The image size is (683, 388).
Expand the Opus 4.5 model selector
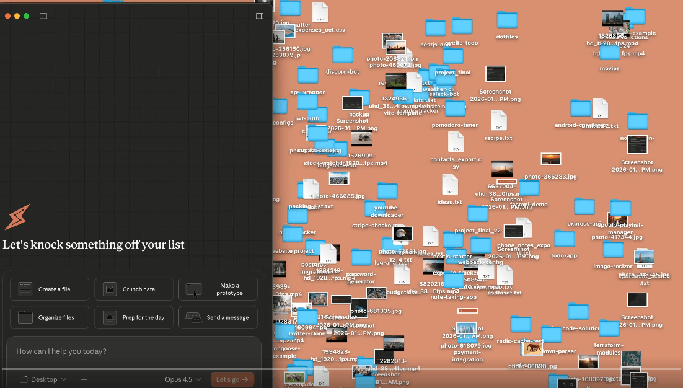[x=183, y=379]
